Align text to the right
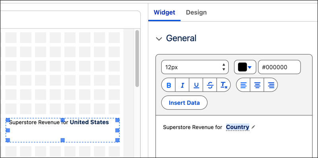This screenshot has height=158, width=318. 271,85
